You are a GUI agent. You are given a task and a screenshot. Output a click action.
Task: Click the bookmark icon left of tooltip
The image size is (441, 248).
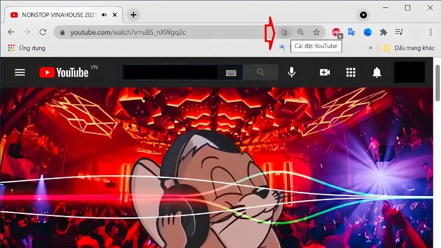(282, 48)
